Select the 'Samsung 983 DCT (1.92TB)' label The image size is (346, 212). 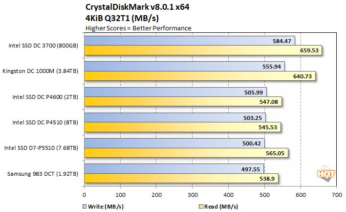tap(43, 174)
